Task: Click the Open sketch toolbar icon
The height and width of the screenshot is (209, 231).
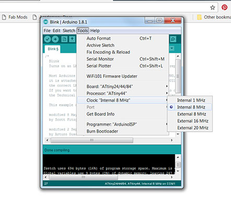Action: pyautogui.click(x=72, y=39)
